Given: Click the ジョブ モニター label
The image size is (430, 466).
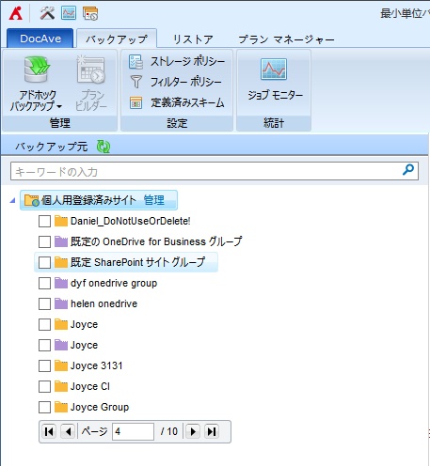Looking at the screenshot, I should click(276, 95).
